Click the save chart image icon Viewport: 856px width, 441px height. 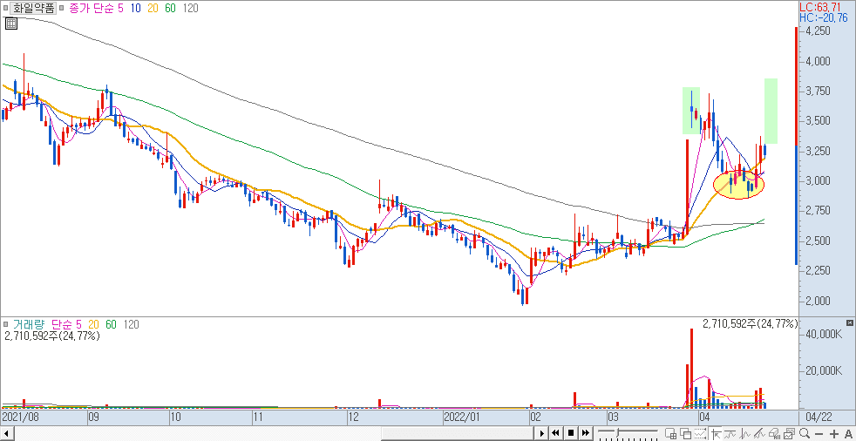789,434
